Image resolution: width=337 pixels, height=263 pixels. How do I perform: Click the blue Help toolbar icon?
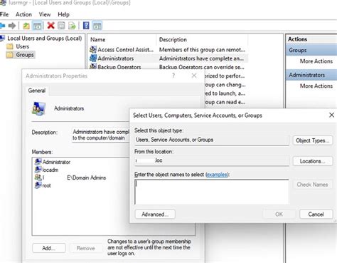pos(86,26)
